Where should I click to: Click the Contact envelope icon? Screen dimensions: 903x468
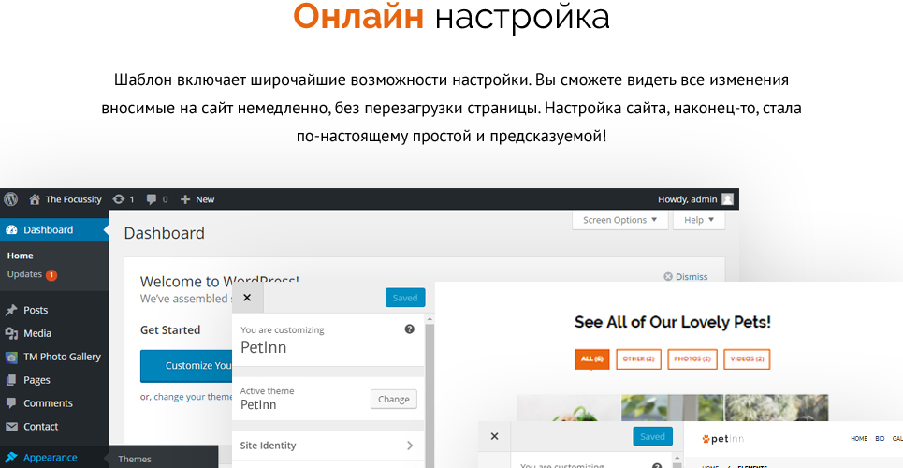11,427
